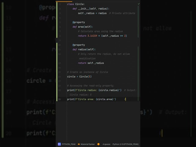Screen dimensions: 196x147
Task: Click the PY project icon in status bar
Action: coord(59,144)
